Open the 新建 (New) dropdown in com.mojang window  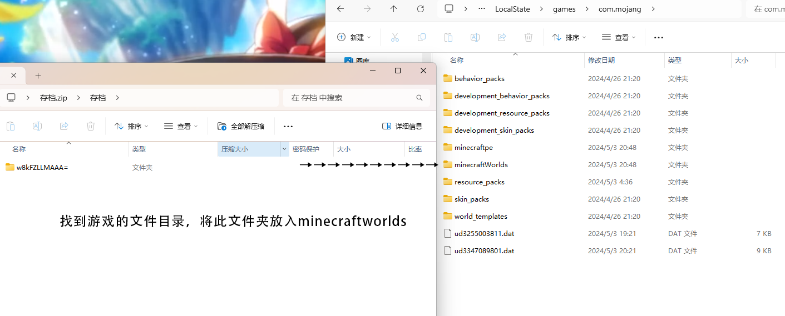[354, 37]
